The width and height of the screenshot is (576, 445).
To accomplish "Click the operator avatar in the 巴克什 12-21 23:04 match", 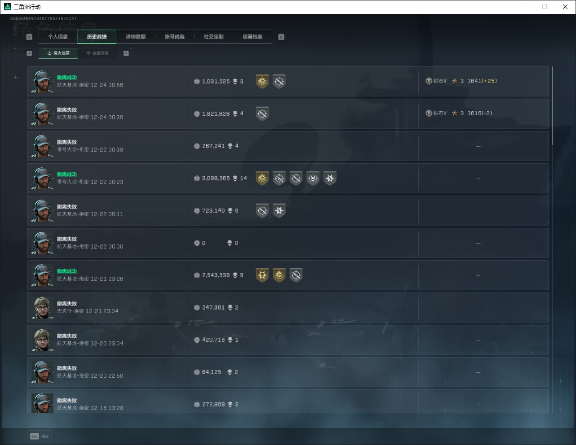I will point(42,308).
